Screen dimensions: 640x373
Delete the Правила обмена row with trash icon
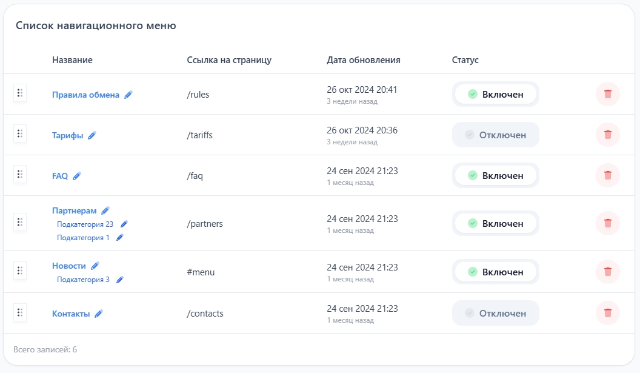coord(608,94)
